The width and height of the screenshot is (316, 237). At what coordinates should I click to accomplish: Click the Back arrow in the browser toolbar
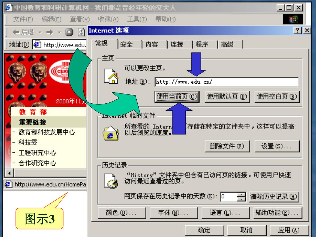coord(16,32)
